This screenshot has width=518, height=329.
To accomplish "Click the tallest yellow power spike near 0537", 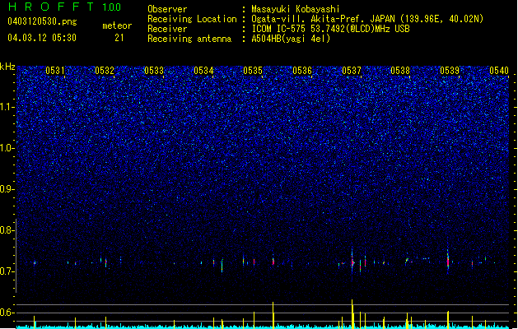I will [352, 314].
